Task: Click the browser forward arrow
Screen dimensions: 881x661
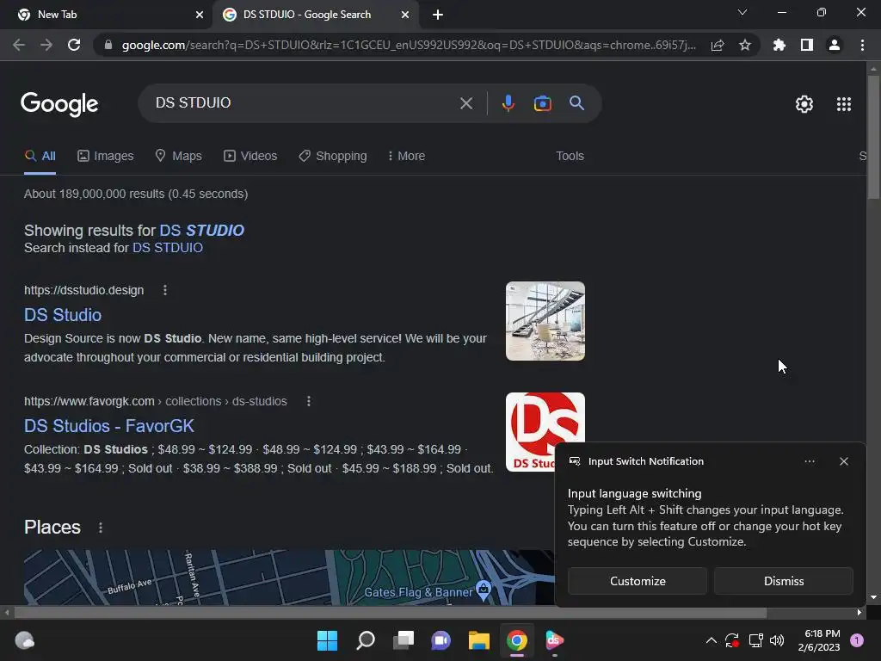Action: tap(46, 45)
